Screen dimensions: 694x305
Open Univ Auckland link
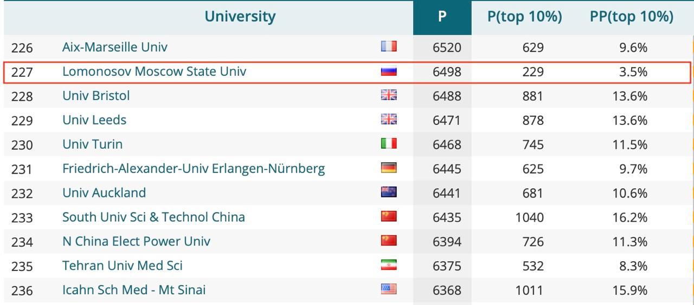(x=104, y=193)
